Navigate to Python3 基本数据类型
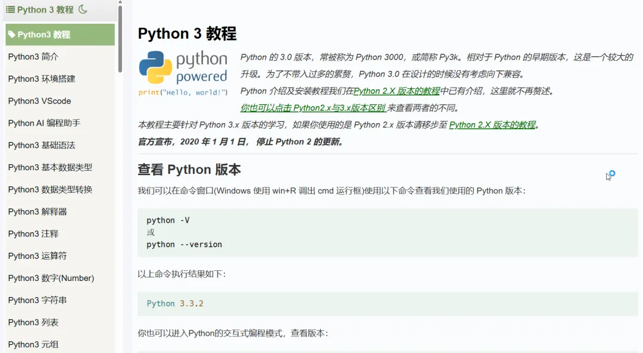This screenshot has width=643, height=353. (x=50, y=167)
